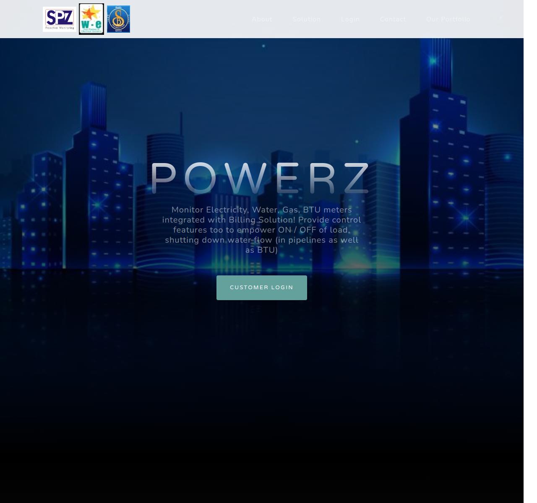Click the CUSTOMER LOGIN button
The width and height of the screenshot is (537, 503).
(262, 288)
